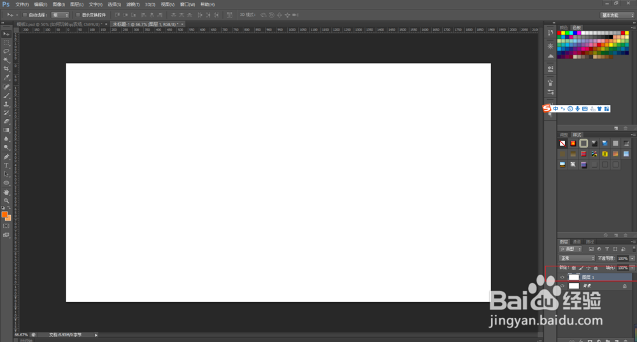637x342 pixels.
Task: Click 图层 1 layer thumbnail
Action: click(574, 278)
